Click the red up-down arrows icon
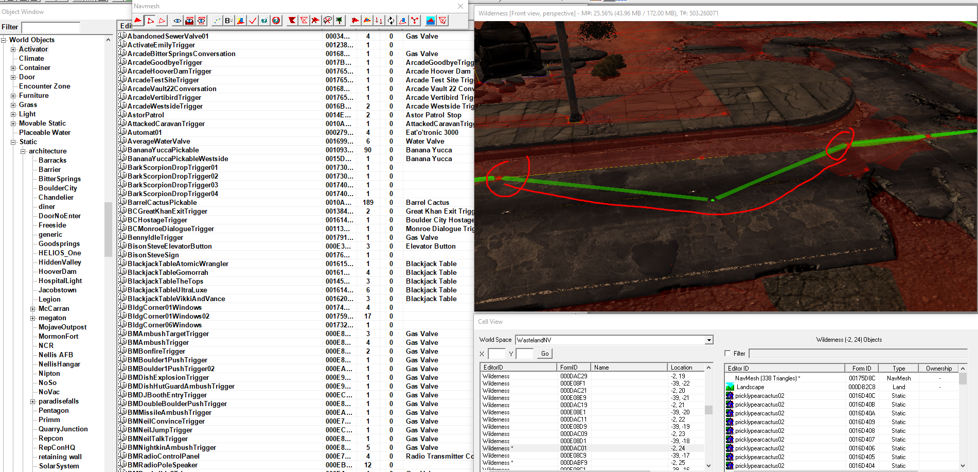 (379, 21)
